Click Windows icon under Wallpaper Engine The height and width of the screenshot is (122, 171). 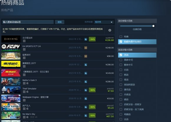[24, 100]
